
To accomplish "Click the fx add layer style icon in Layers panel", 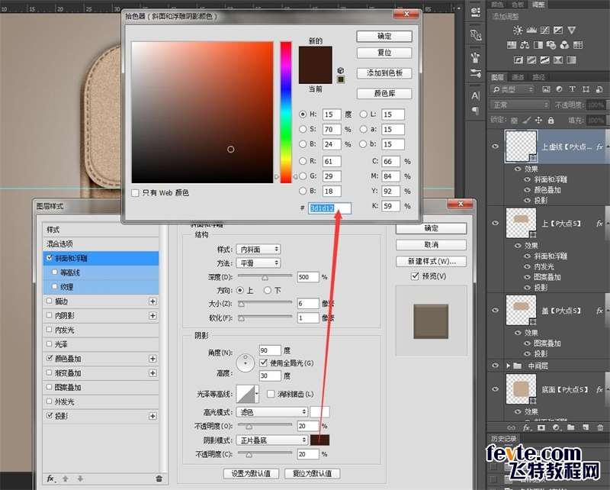I will [526, 427].
